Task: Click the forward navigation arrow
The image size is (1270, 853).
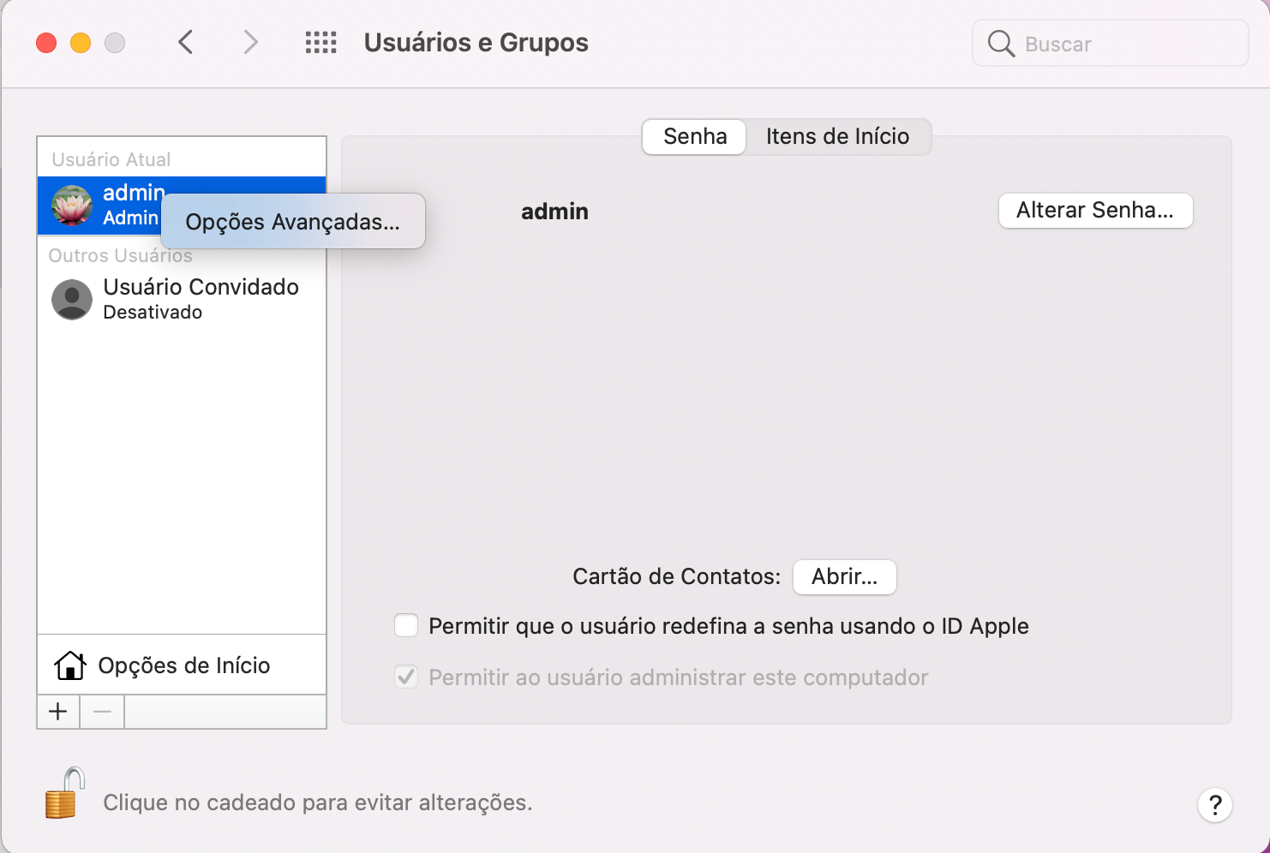Action: point(249,42)
